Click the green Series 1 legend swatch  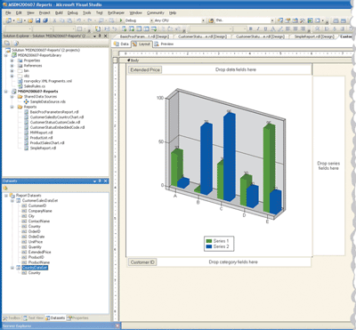(x=209, y=241)
